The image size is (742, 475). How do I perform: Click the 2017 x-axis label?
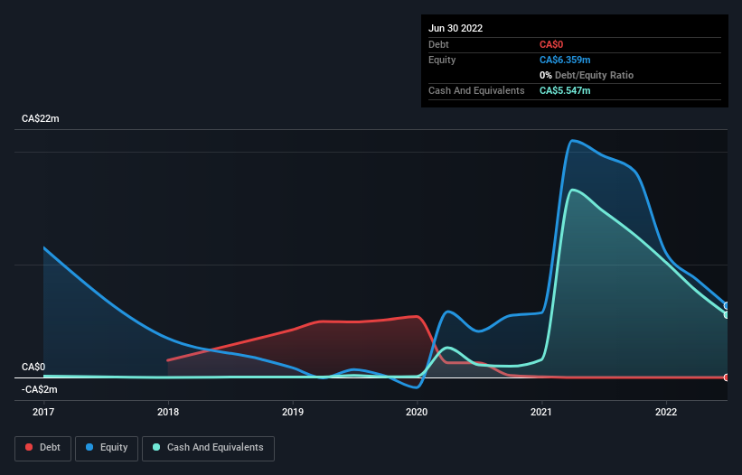[x=43, y=412]
